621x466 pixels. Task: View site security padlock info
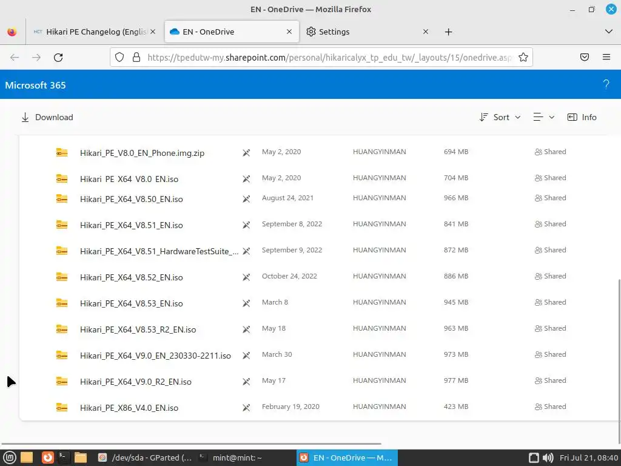point(136,58)
